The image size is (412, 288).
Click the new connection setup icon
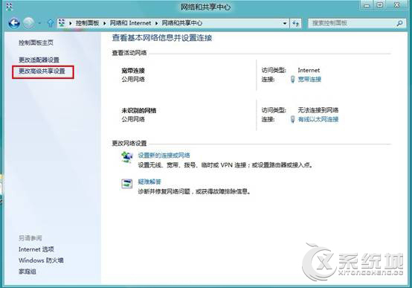tap(126, 157)
